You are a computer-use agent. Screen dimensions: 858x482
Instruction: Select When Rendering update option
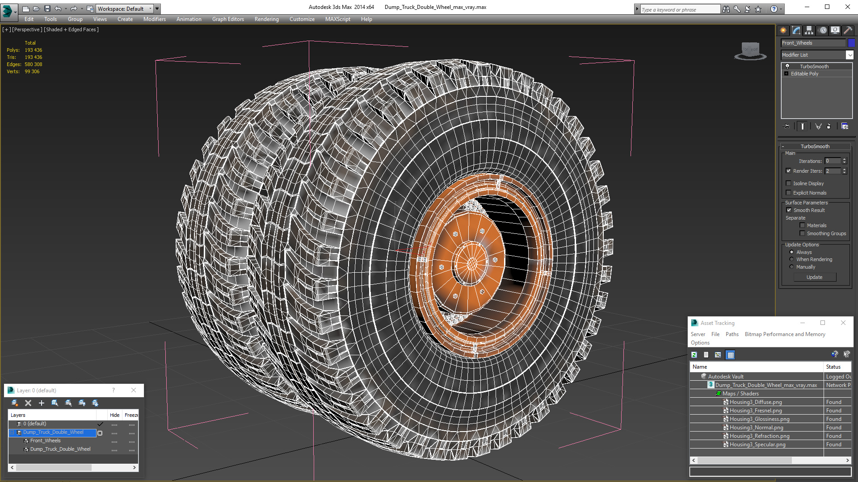(x=791, y=259)
